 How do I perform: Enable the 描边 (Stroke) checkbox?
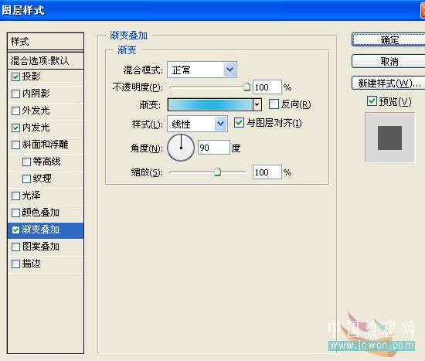15,264
